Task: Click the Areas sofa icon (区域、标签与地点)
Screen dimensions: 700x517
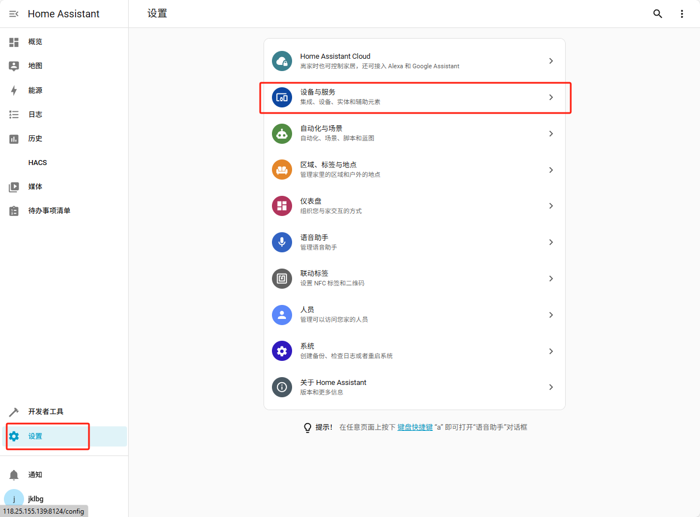Action: 282,170
